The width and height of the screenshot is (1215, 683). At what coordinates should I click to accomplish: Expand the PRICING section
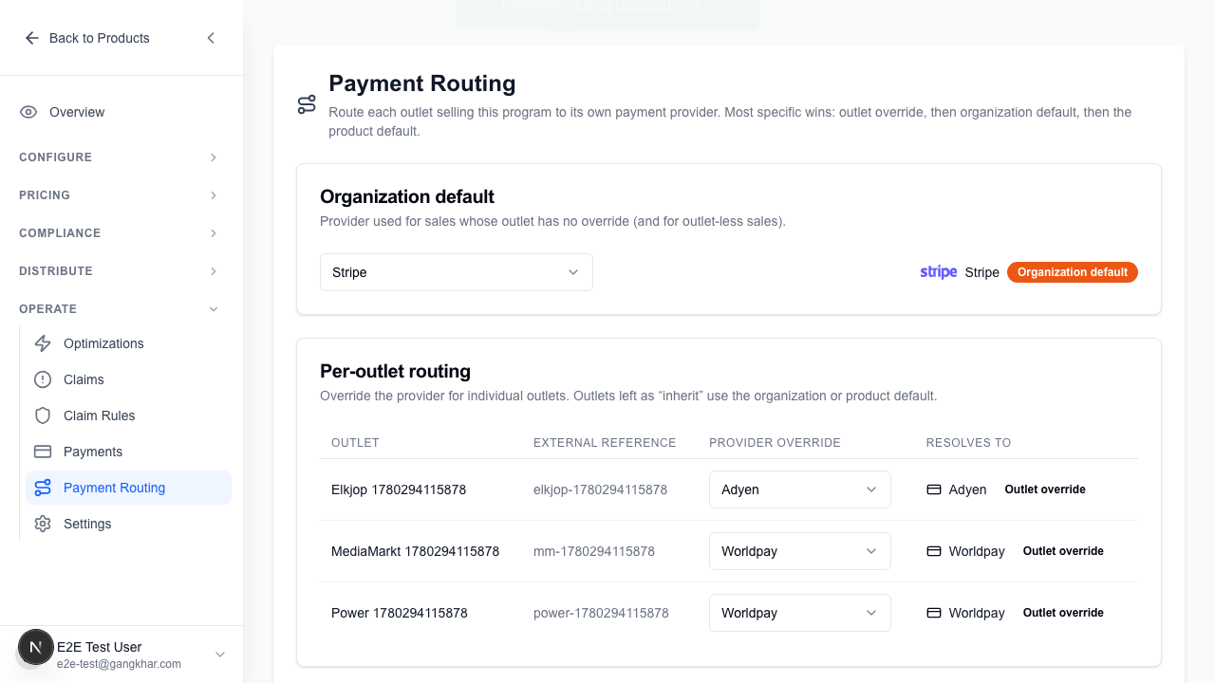coord(120,195)
